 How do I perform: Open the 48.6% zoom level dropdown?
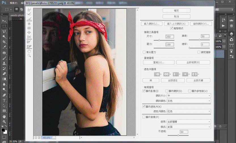coord(54,138)
